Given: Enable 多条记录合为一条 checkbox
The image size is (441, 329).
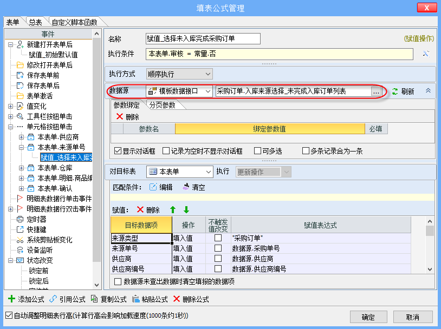Looking at the screenshot, I should pos(306,151).
